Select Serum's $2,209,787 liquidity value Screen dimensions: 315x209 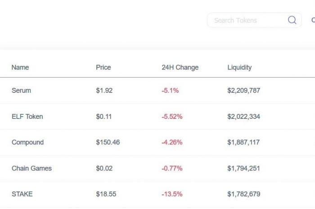pyautogui.click(x=244, y=91)
